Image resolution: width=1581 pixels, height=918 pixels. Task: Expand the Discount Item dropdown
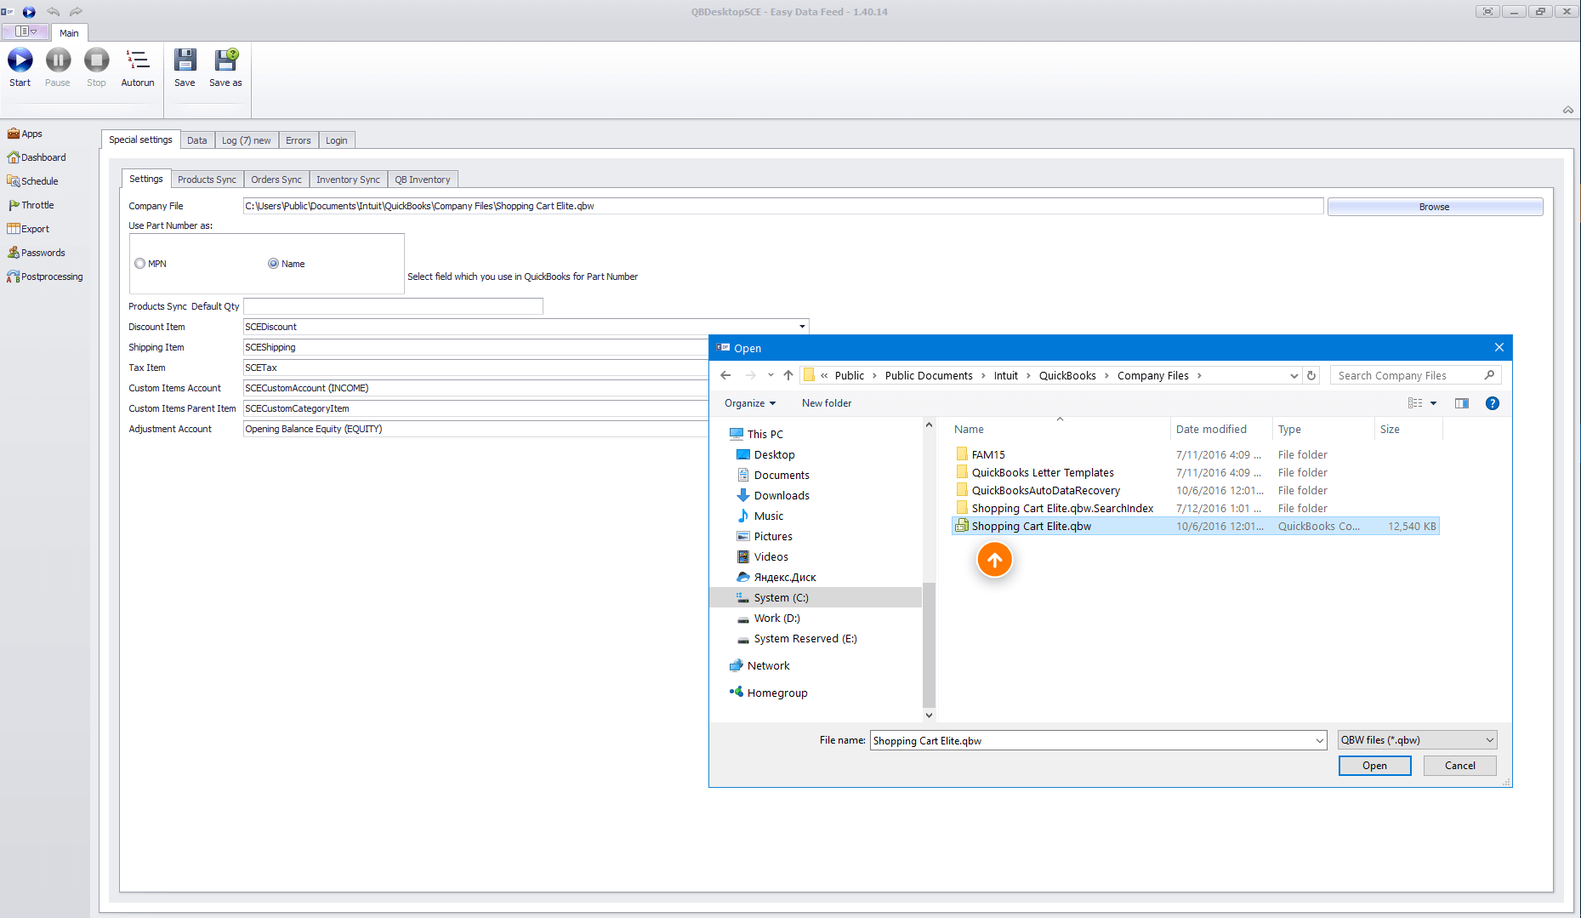click(801, 327)
